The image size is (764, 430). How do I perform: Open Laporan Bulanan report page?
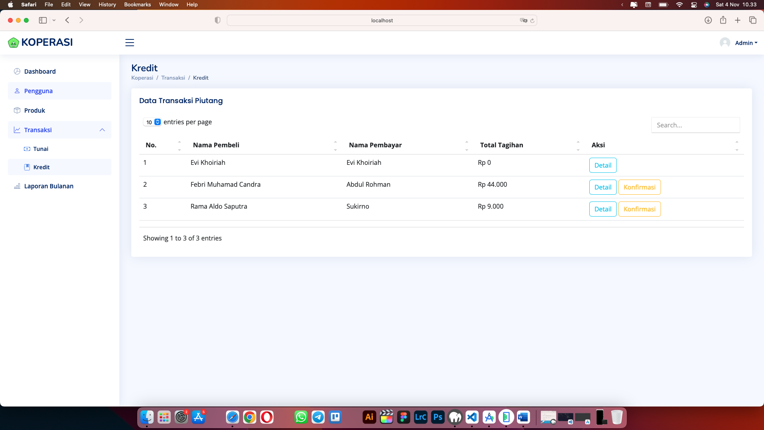[x=49, y=186]
